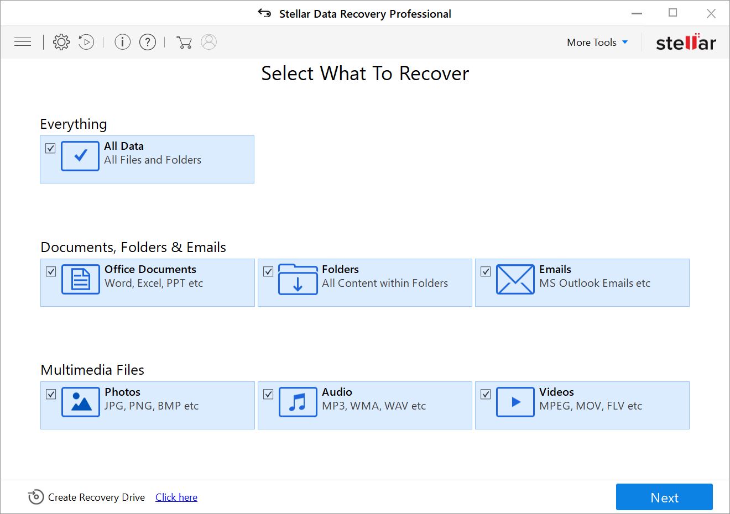Click the Stellar logo
The width and height of the screenshot is (730, 514).
click(686, 42)
